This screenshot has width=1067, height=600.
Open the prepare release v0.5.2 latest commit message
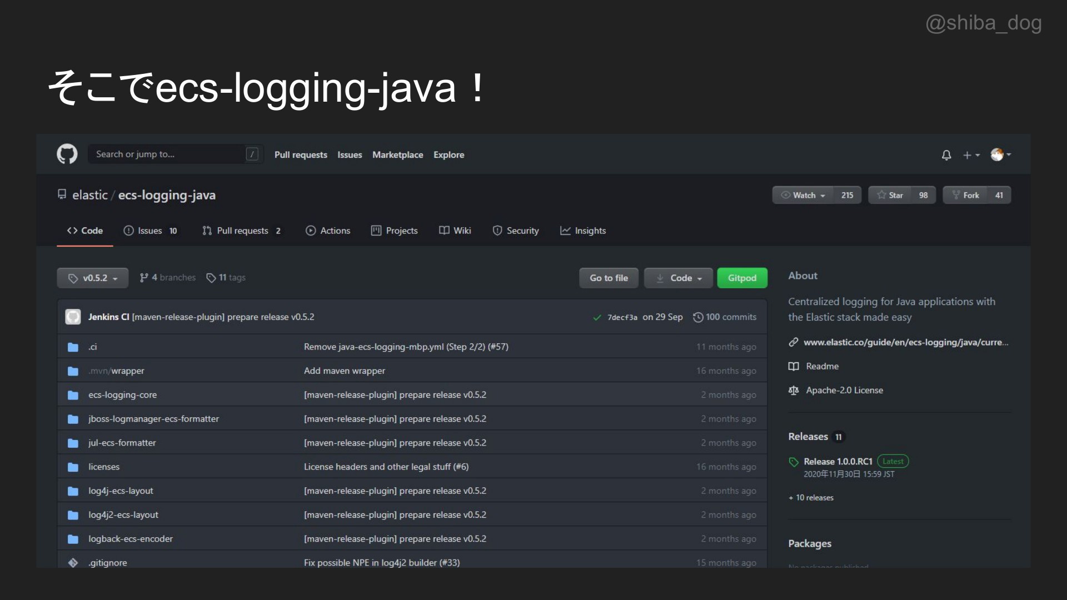coord(223,317)
